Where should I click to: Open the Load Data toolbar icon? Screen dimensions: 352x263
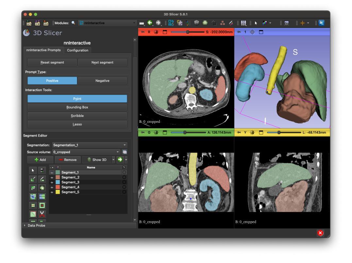(29, 23)
